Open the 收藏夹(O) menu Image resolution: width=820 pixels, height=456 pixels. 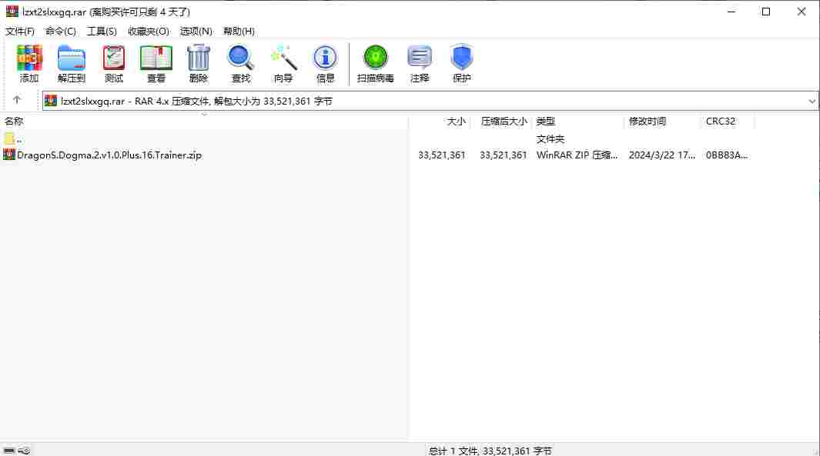click(149, 32)
